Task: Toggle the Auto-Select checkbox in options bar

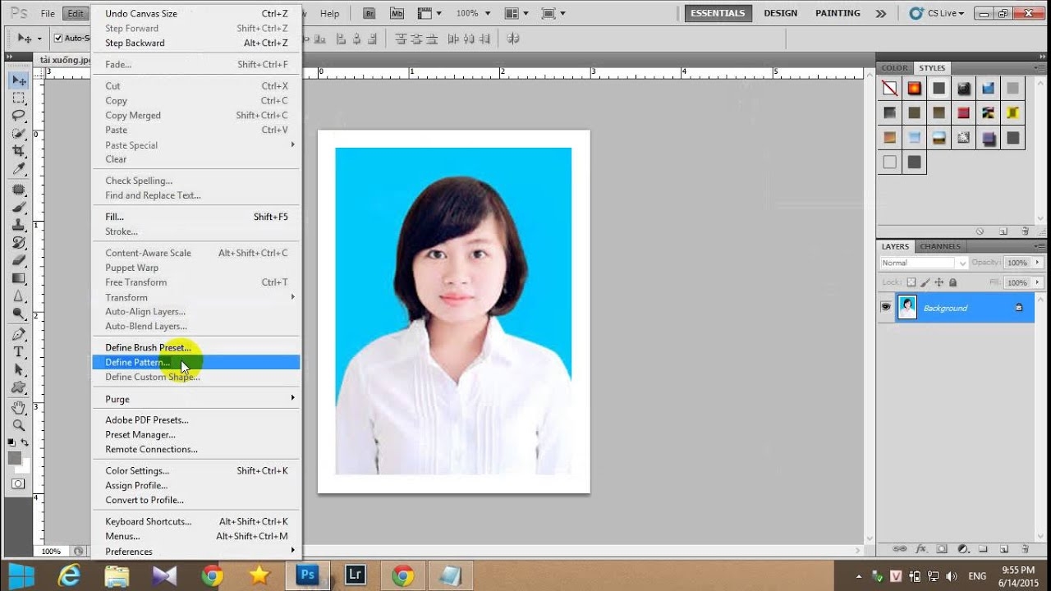Action: pos(57,38)
